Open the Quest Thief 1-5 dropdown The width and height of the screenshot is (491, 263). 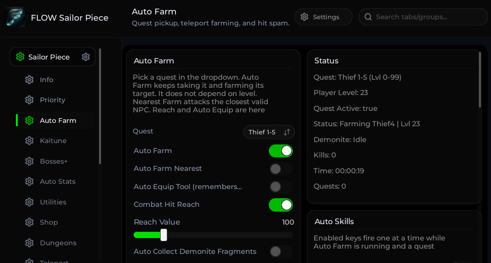pyautogui.click(x=269, y=132)
